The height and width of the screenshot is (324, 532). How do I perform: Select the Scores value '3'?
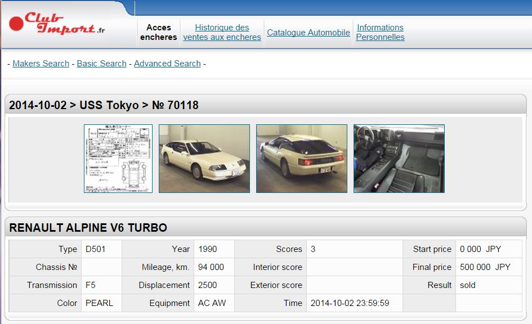click(x=313, y=249)
